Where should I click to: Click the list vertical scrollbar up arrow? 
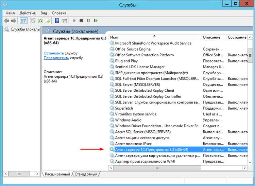pos(250,37)
